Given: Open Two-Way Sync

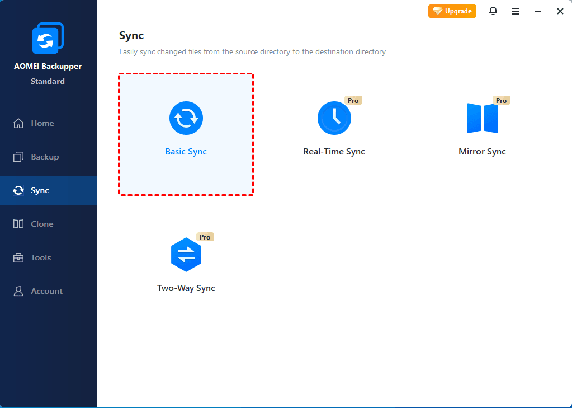Looking at the screenshot, I should pyautogui.click(x=186, y=255).
